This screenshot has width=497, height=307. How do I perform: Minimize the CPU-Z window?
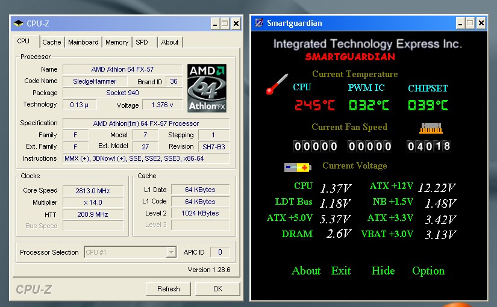[215, 23]
